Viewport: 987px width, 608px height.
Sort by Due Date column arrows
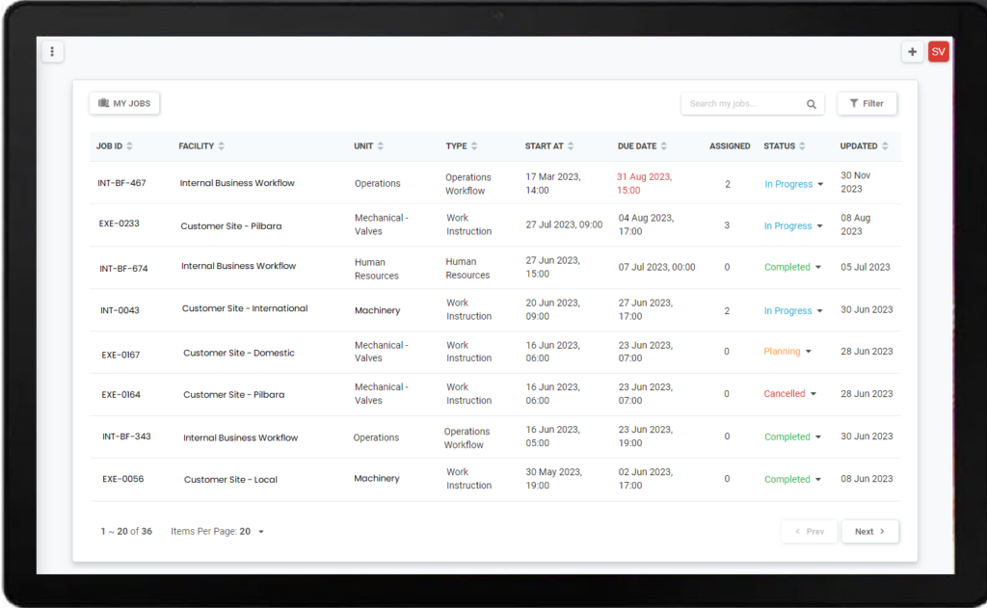[664, 146]
